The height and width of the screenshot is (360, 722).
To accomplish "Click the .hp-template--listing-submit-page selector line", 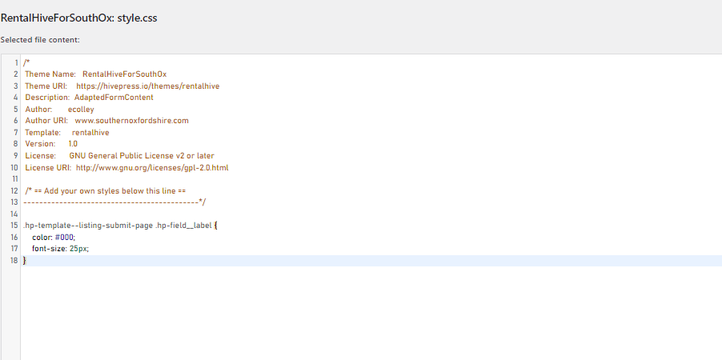I will (x=120, y=226).
